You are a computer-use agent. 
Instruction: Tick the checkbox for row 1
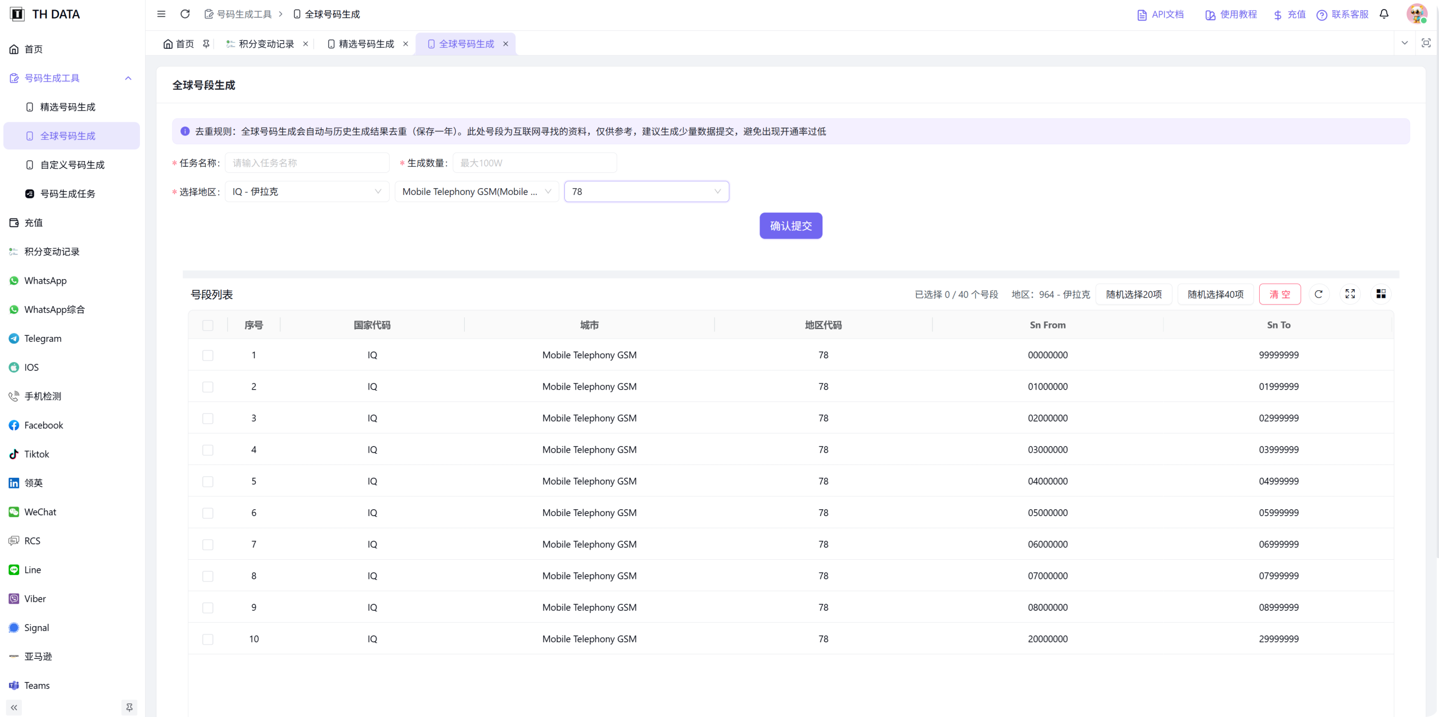coord(208,355)
